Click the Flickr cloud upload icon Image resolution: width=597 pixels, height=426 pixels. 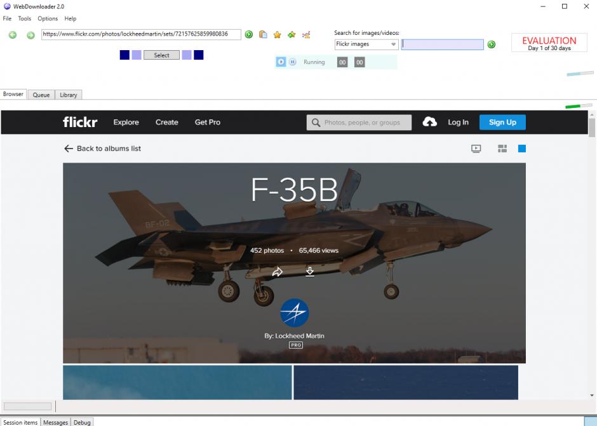point(429,122)
